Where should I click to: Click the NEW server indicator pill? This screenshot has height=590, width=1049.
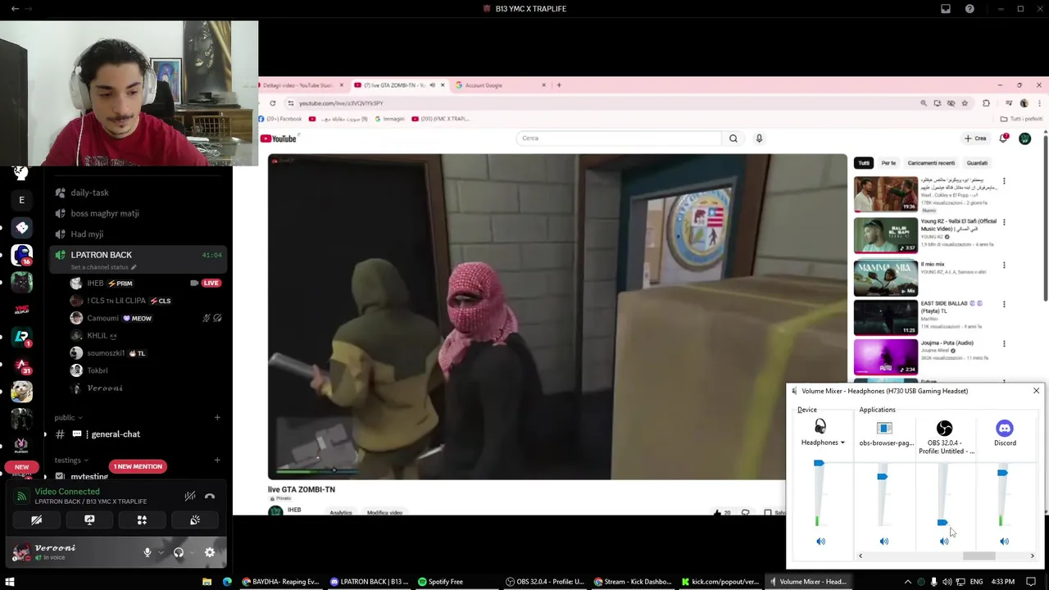coord(21,467)
